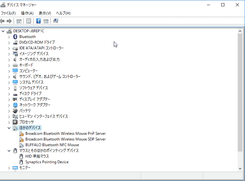This screenshot has width=245, height=181.
Task: Click the キーボード keyboard icon
Action: pyautogui.click(x=15, y=65)
